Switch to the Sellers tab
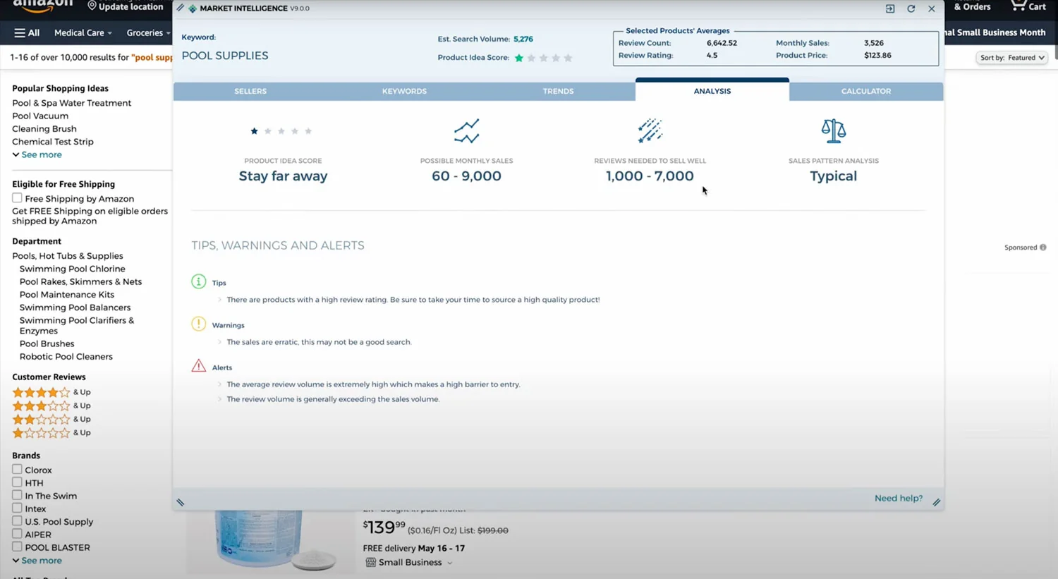Image resolution: width=1058 pixels, height=579 pixels. click(250, 91)
